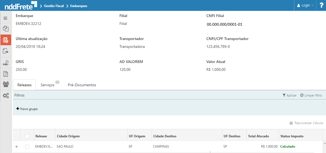Open the report chart sidebar icon
Image resolution: width=326 pixels, height=153 pixels.
coord(5,74)
